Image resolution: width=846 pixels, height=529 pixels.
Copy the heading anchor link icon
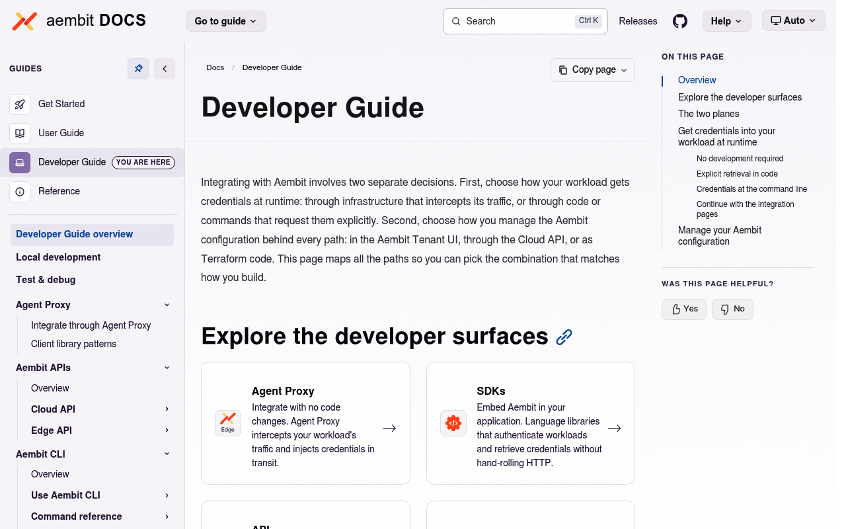point(564,337)
